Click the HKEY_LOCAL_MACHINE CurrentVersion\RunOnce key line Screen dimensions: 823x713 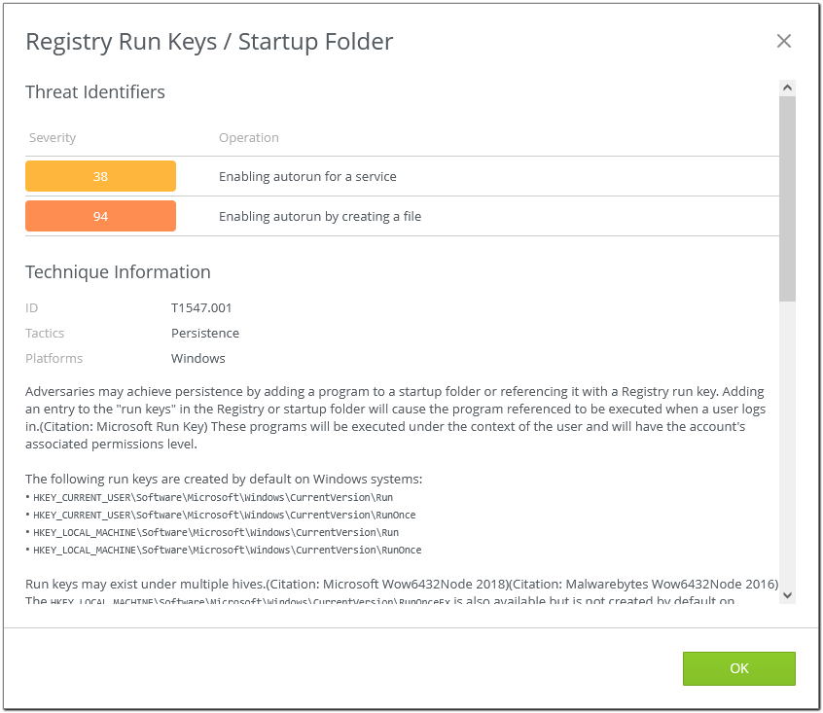228,551
